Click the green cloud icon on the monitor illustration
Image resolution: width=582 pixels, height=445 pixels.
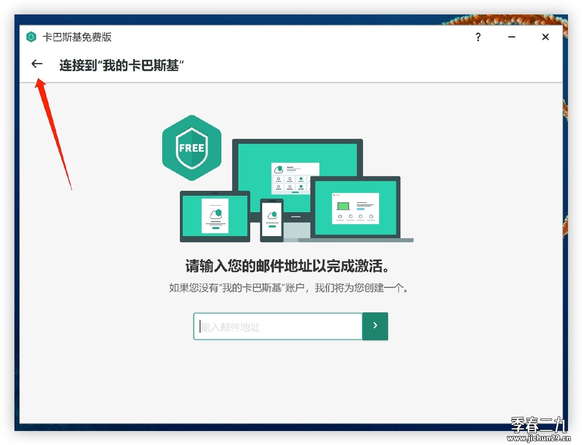pos(279,169)
